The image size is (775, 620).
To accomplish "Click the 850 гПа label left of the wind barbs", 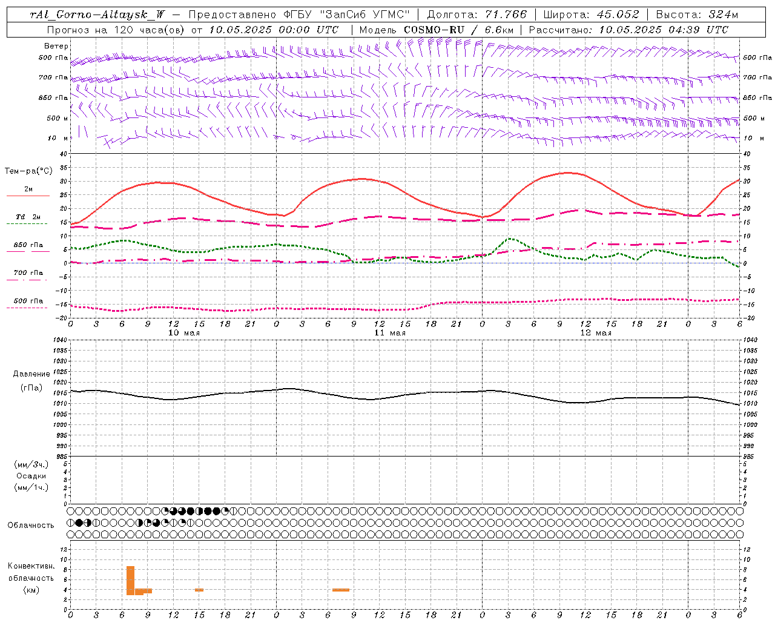I will pyautogui.click(x=53, y=97).
